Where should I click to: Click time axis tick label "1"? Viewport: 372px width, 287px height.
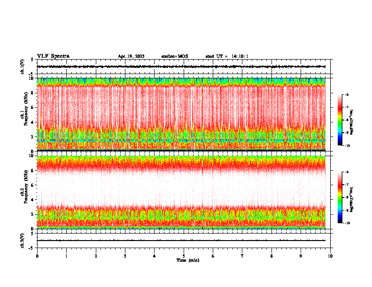pos(66,256)
